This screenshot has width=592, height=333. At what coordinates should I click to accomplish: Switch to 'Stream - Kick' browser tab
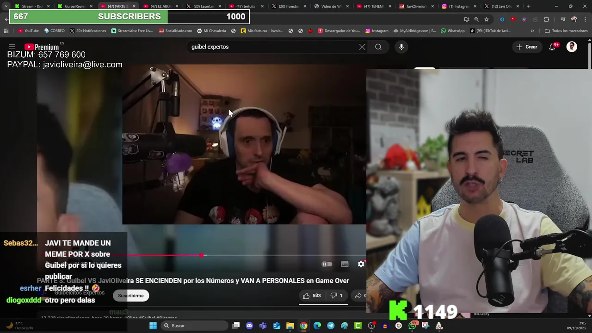32,6
